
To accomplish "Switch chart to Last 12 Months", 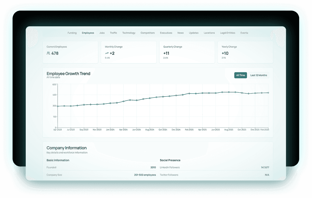I will coord(259,75).
